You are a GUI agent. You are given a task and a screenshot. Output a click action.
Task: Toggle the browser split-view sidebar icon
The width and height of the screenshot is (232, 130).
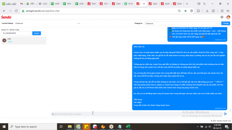coord(213,11)
